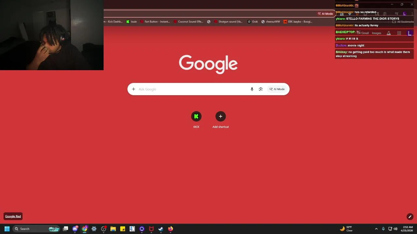Click the Google logo
417x234 pixels.
pos(208,64)
